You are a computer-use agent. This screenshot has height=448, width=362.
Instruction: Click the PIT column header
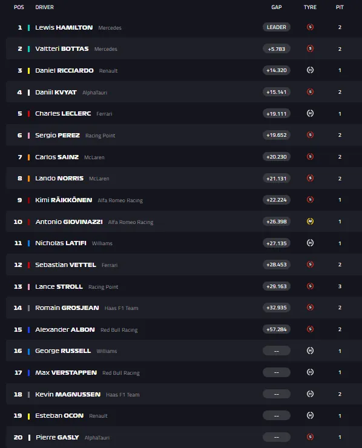click(x=340, y=7)
